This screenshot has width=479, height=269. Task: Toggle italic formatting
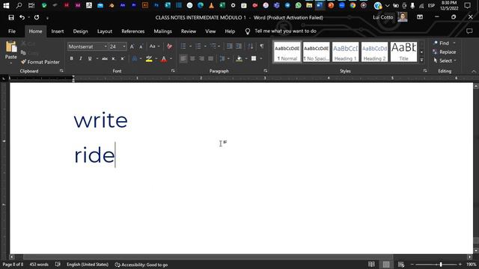[81, 58]
